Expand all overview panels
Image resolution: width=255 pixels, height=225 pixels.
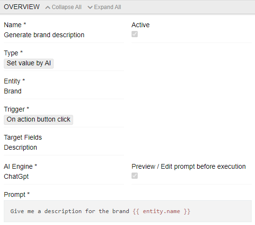pyautogui.click(x=104, y=7)
